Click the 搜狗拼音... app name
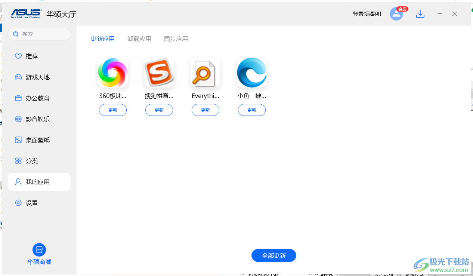The height and width of the screenshot is (276, 473). point(159,96)
